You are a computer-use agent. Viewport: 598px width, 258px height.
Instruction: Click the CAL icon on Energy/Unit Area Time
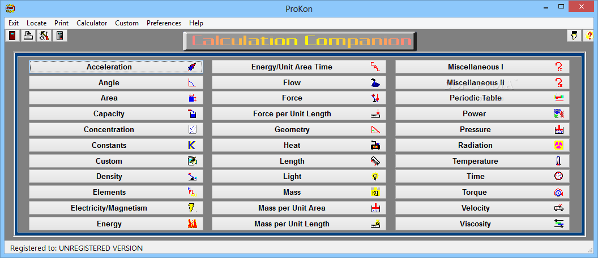coord(375,67)
